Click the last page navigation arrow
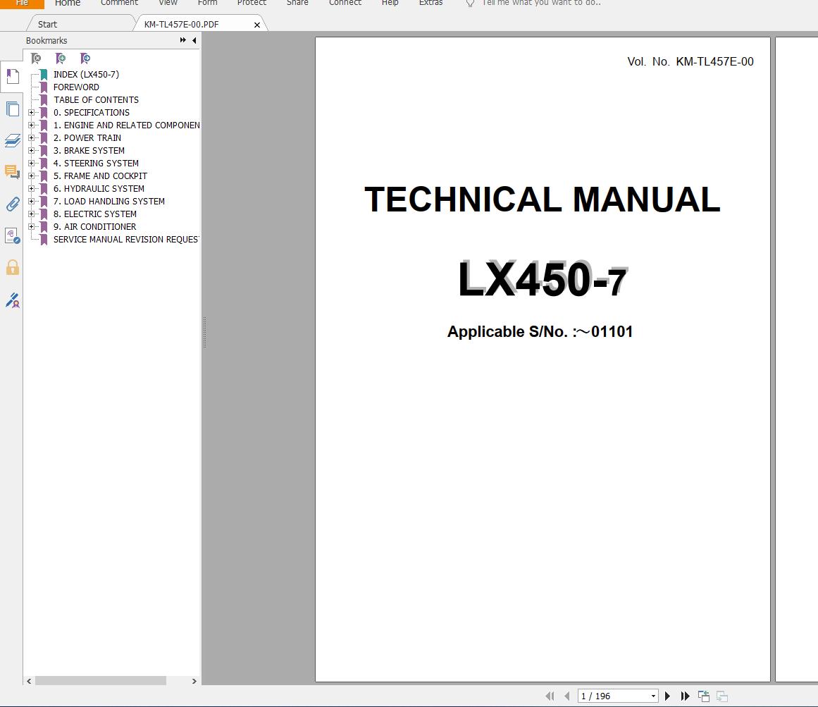Viewport: 818px width, 707px height. [x=685, y=696]
